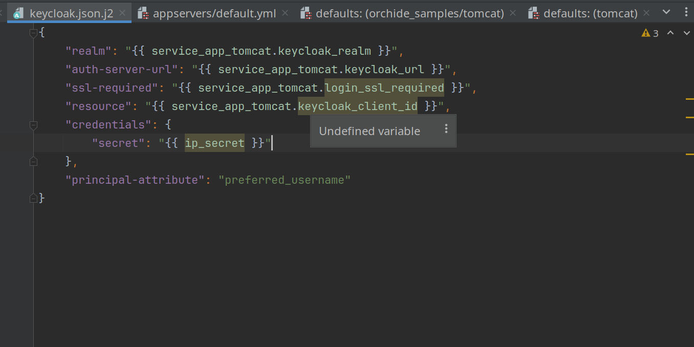694x347 pixels.
Task: Click closing brace fold marker at file end
Action: point(34,198)
